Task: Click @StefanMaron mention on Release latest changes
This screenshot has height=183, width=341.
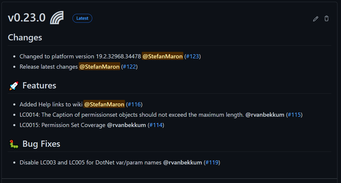Action: (99, 67)
